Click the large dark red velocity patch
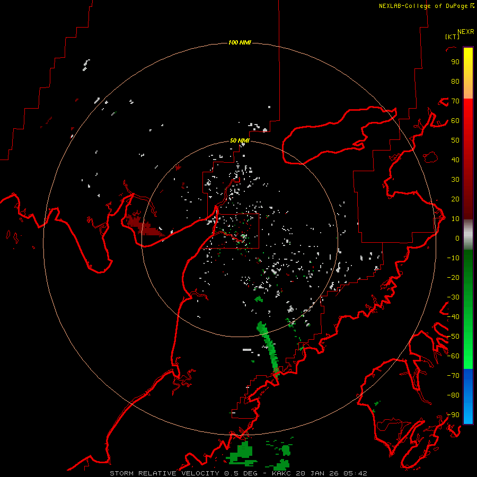 [x=145, y=225]
